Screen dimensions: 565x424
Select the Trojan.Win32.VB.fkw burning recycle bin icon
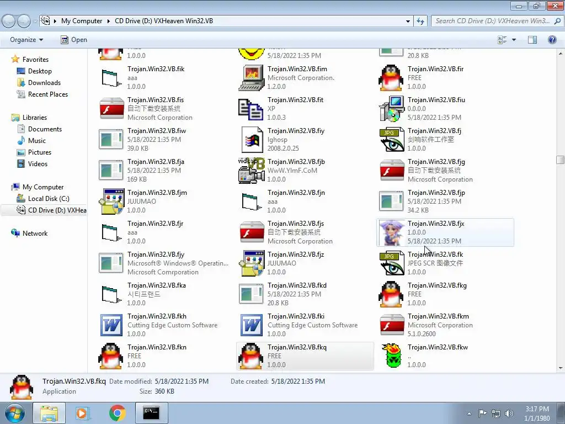[x=391, y=356]
